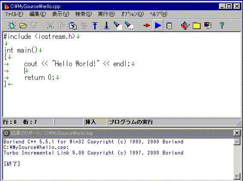Click the first flashlight search icon
The image size is (243, 181).
click(x=117, y=26)
